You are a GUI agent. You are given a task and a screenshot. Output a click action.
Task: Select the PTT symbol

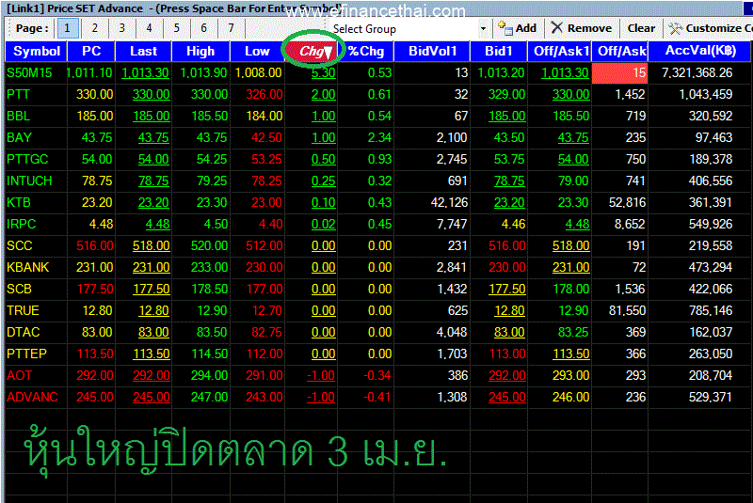click(18, 94)
